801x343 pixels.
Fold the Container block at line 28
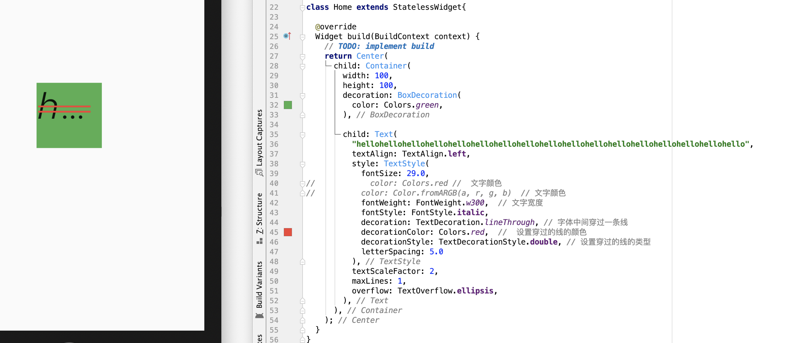click(303, 67)
